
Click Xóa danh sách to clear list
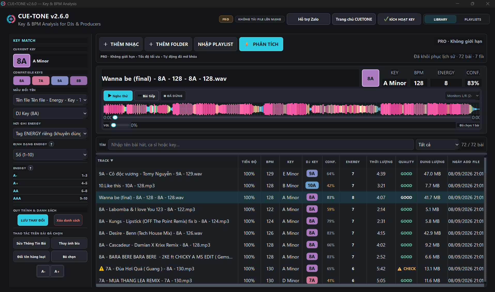pyautogui.click(x=68, y=220)
